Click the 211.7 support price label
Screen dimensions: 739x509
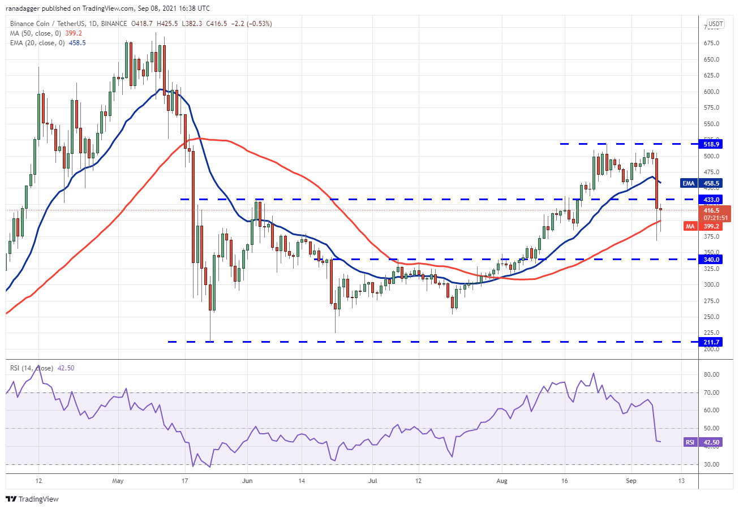tap(712, 342)
